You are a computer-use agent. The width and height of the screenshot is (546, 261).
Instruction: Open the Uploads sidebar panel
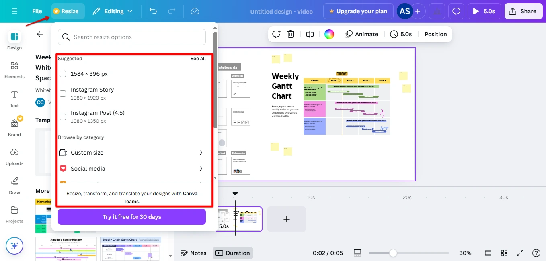coord(14,156)
